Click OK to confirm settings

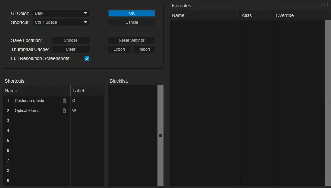coord(132,13)
